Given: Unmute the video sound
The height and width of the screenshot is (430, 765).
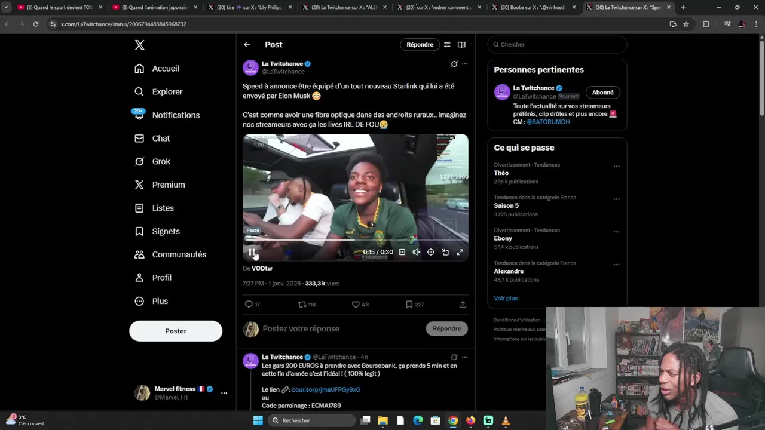Looking at the screenshot, I should point(417,253).
